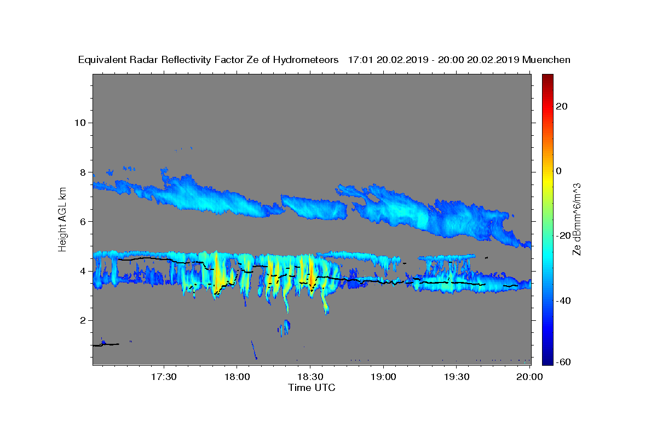
Task: Click the small low-level echo near 2 km height
Action: tap(284, 327)
